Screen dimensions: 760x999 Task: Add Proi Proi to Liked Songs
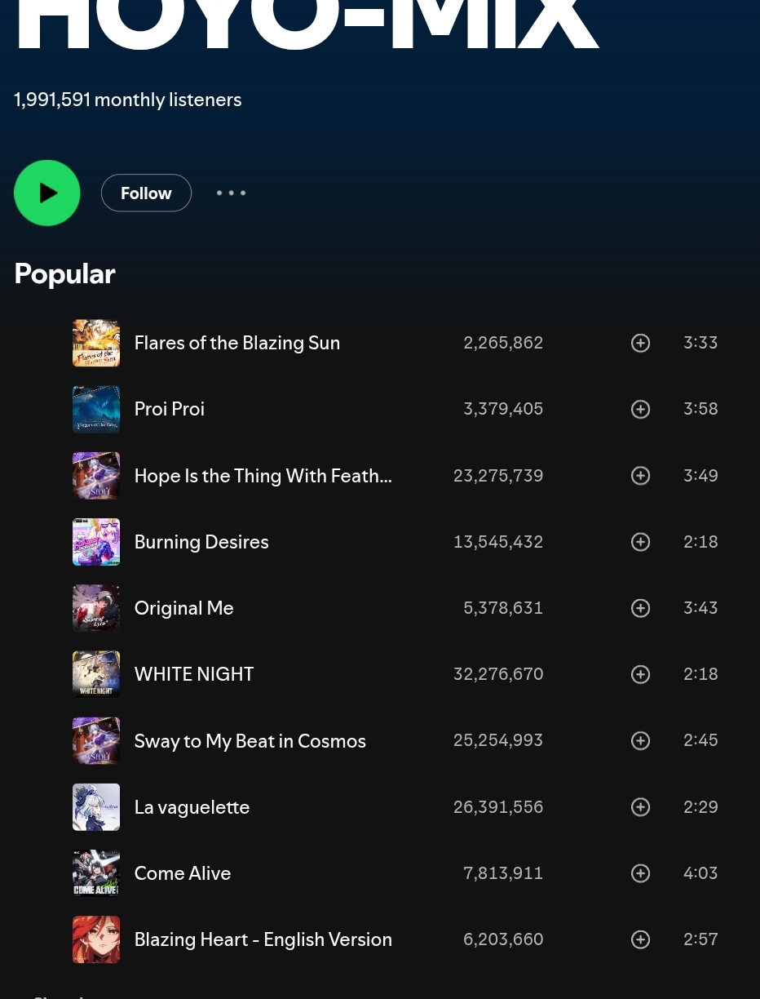coord(641,409)
